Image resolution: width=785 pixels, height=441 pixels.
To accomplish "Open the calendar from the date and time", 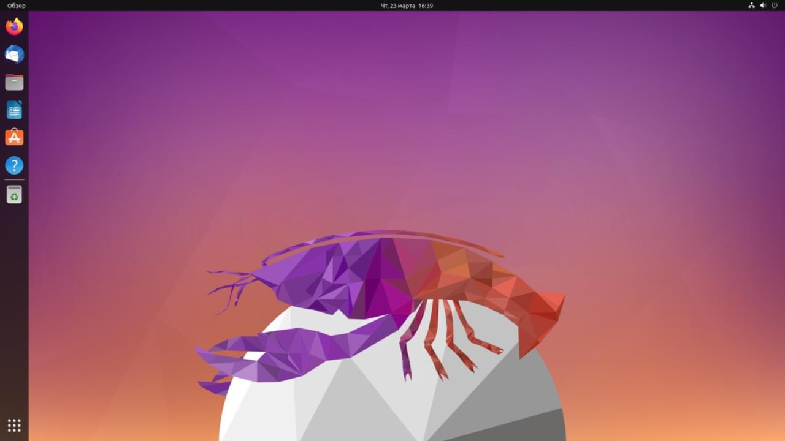I will click(407, 6).
